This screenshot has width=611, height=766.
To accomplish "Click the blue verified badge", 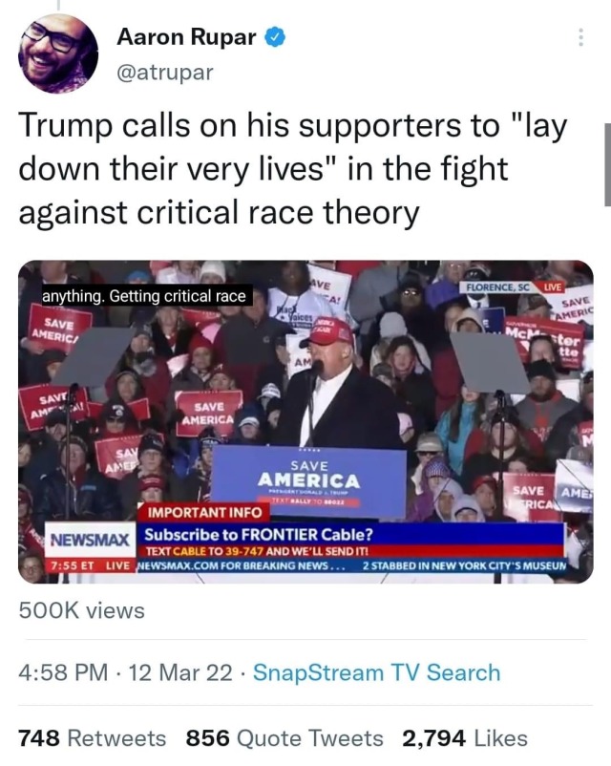I will [x=275, y=37].
